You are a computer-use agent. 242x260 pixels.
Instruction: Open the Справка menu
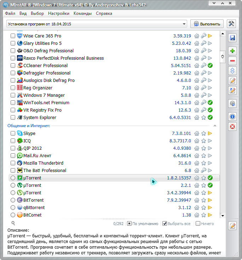pos(104,13)
